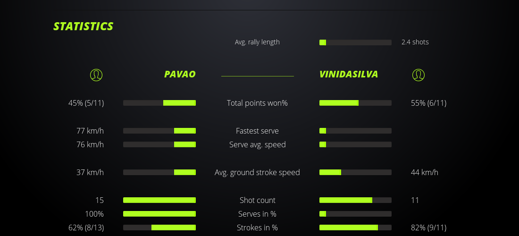The height and width of the screenshot is (236, 519).
Task: Click Pavao's Fastest serve bar
Action: click(x=159, y=131)
